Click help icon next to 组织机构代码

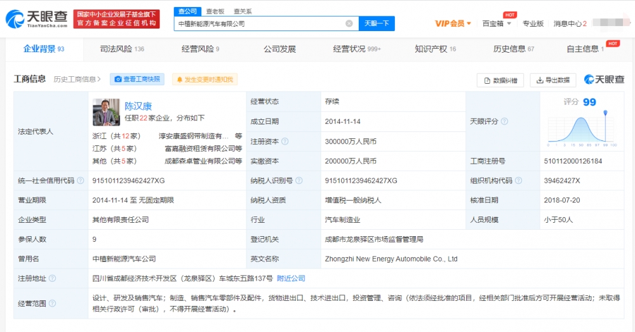coord(518,180)
